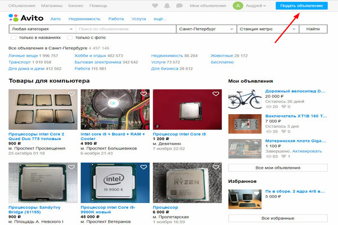Open notifications bell icon
Image resolution: width=338 pixels, height=225 pixels.
(167, 6)
